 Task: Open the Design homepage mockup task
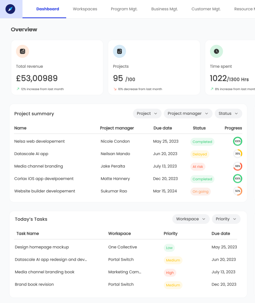click(42, 247)
